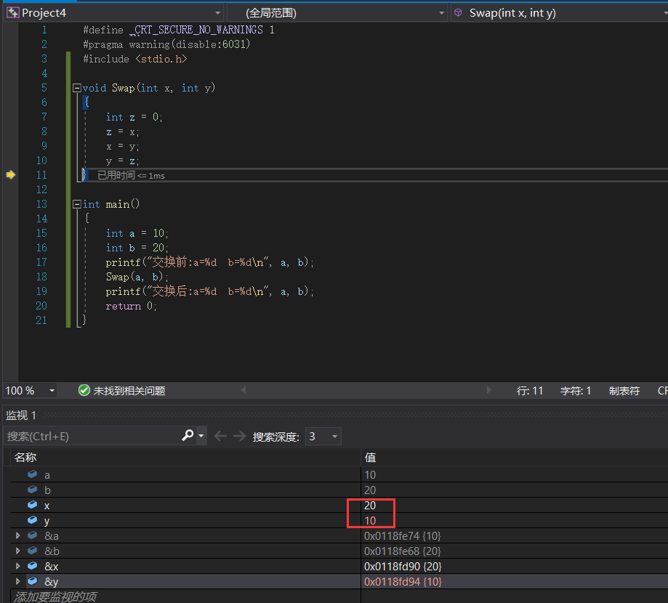668x603 pixels.
Task: Click the 值 column header
Action: click(370, 458)
